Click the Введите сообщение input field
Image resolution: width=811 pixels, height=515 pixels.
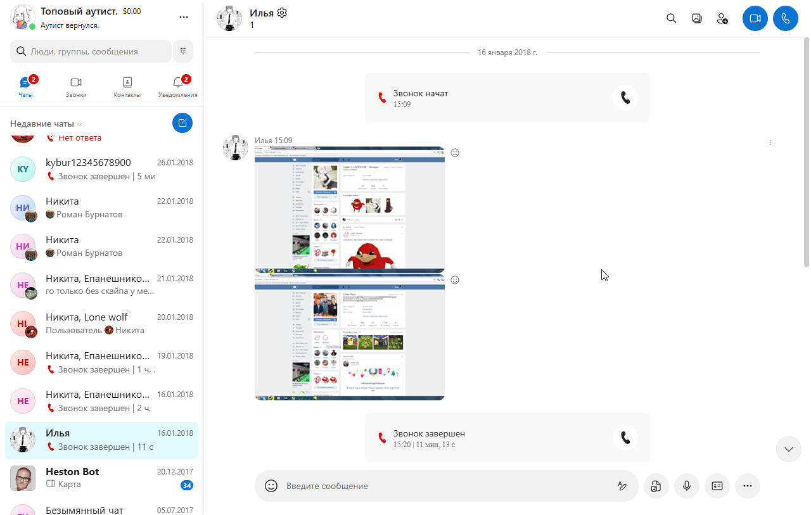[x=447, y=486]
